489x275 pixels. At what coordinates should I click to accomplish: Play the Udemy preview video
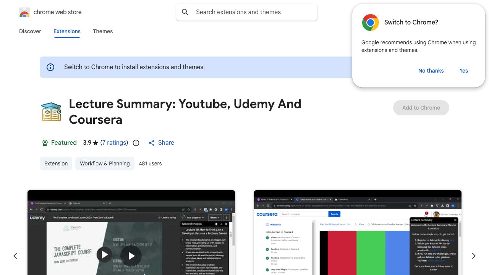[x=131, y=256]
